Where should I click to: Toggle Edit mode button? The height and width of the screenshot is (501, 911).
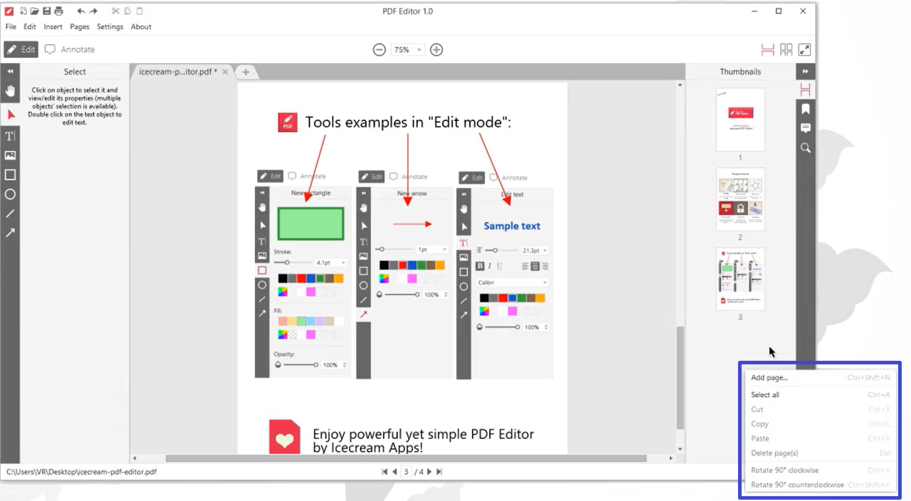(x=21, y=50)
